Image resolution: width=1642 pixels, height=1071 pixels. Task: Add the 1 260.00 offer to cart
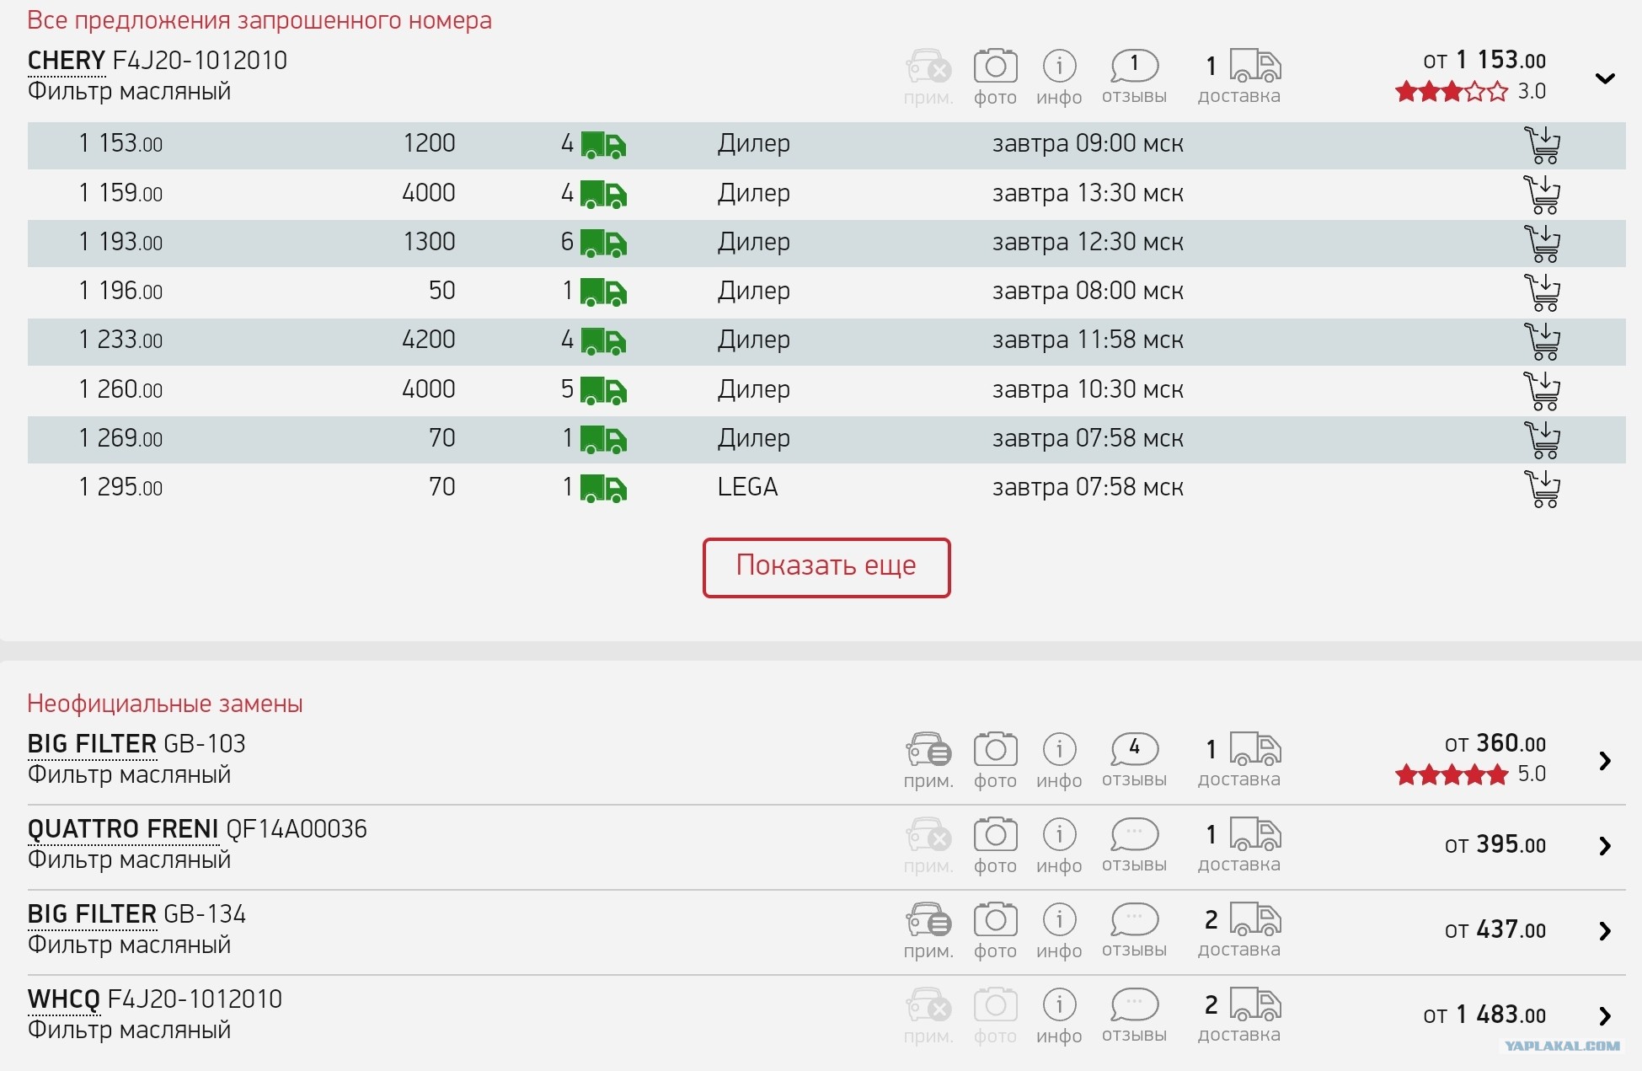tap(1542, 391)
